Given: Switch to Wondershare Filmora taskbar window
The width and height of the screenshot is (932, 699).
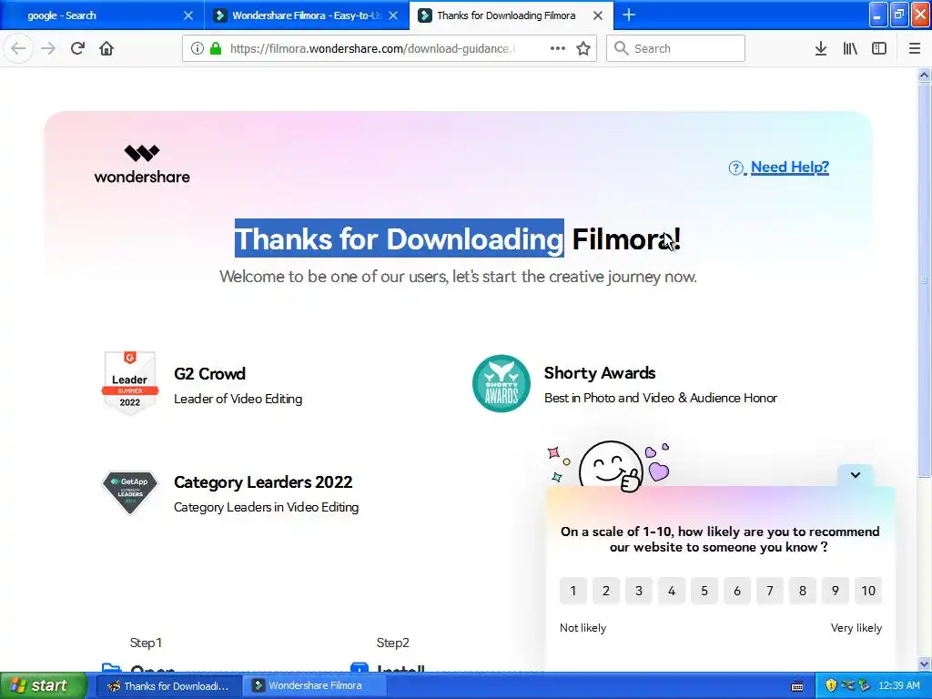Looking at the screenshot, I should pyautogui.click(x=315, y=686).
